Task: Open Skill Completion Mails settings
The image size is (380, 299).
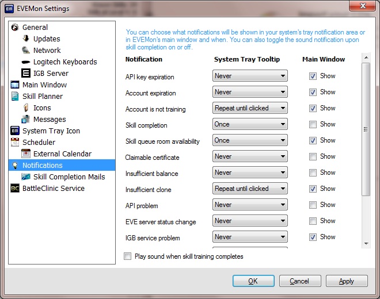Action: (x=69, y=177)
